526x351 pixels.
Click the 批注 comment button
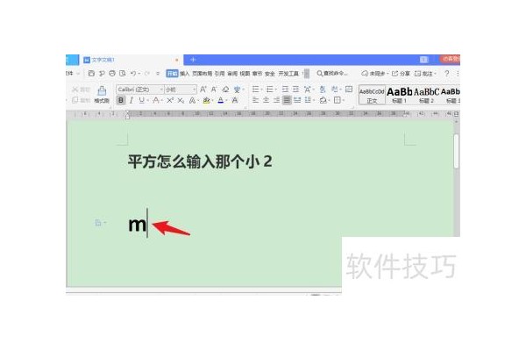pyautogui.click(x=424, y=73)
